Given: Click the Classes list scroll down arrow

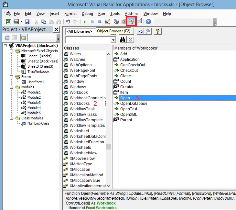Looking at the screenshot, I should pyautogui.click(x=108, y=186).
